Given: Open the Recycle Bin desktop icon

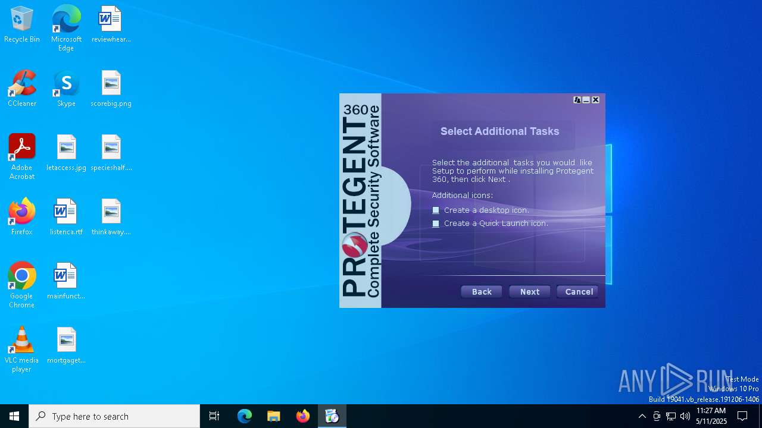Looking at the screenshot, I should pos(22,25).
